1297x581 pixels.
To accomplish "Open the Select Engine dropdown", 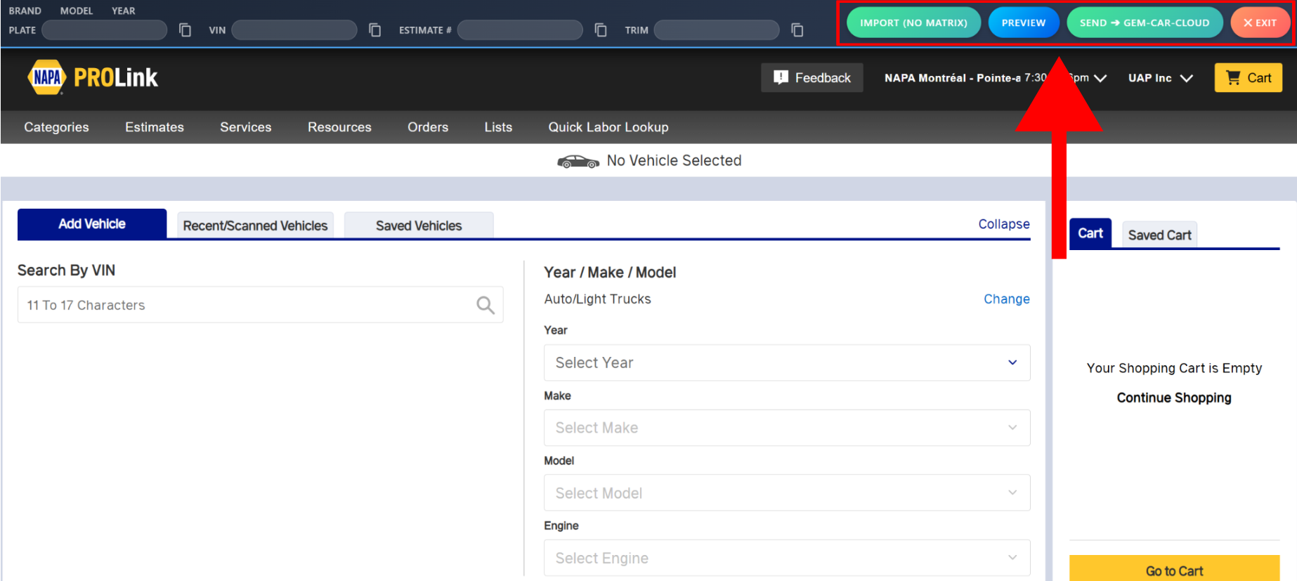I will (x=787, y=558).
